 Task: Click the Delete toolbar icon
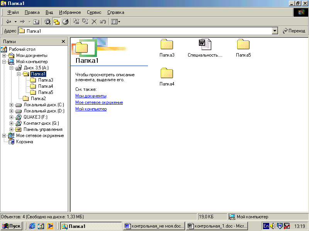[94, 22]
